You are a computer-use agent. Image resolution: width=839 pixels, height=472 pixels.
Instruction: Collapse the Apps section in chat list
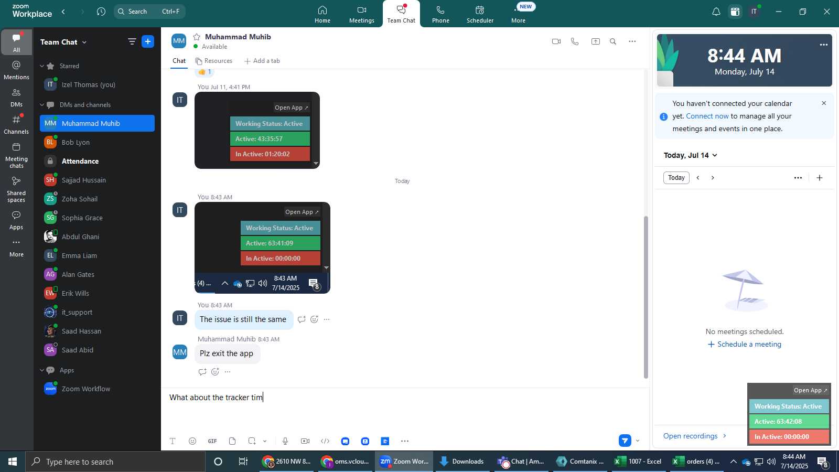point(42,370)
